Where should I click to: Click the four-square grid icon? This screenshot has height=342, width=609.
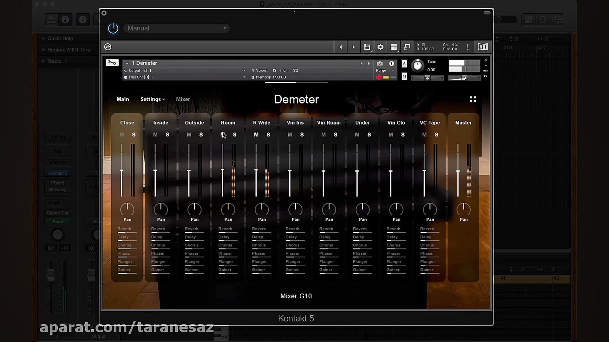coord(473,99)
